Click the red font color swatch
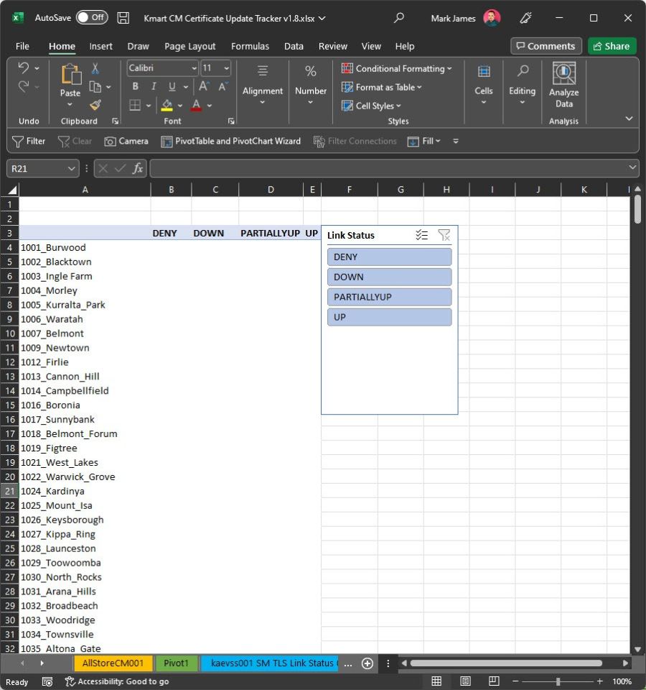646x690 pixels. coord(196,105)
